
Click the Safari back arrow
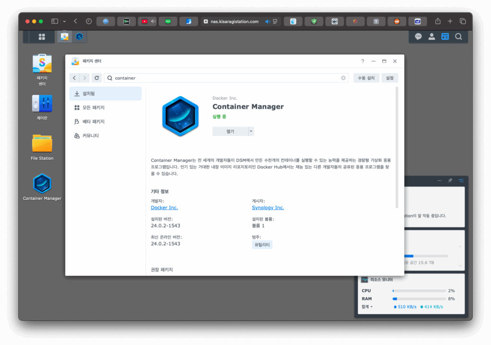(75, 21)
